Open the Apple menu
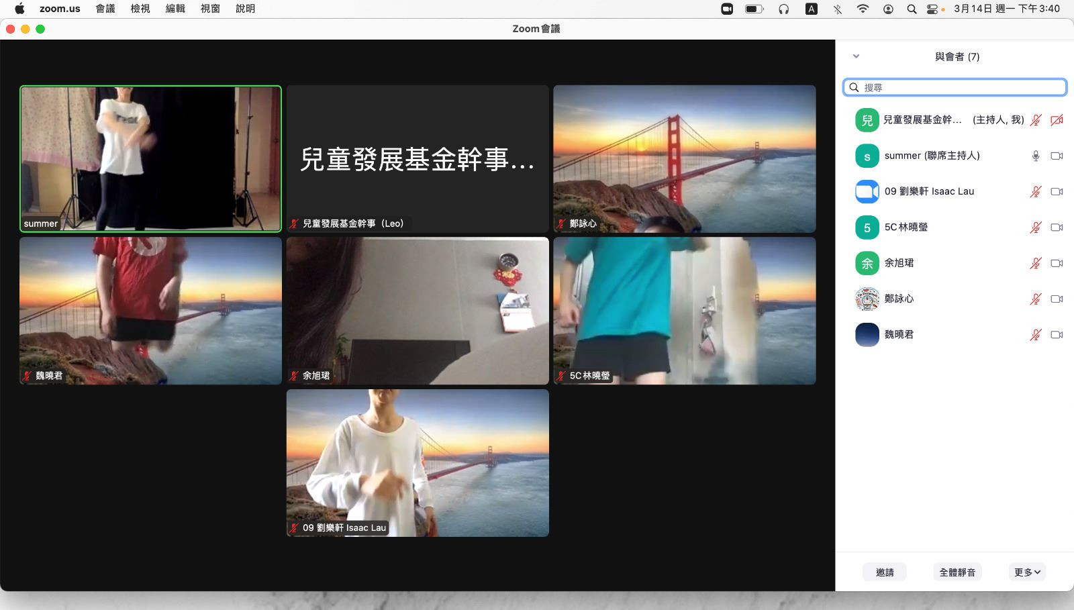Image resolution: width=1074 pixels, height=610 pixels. click(x=19, y=9)
